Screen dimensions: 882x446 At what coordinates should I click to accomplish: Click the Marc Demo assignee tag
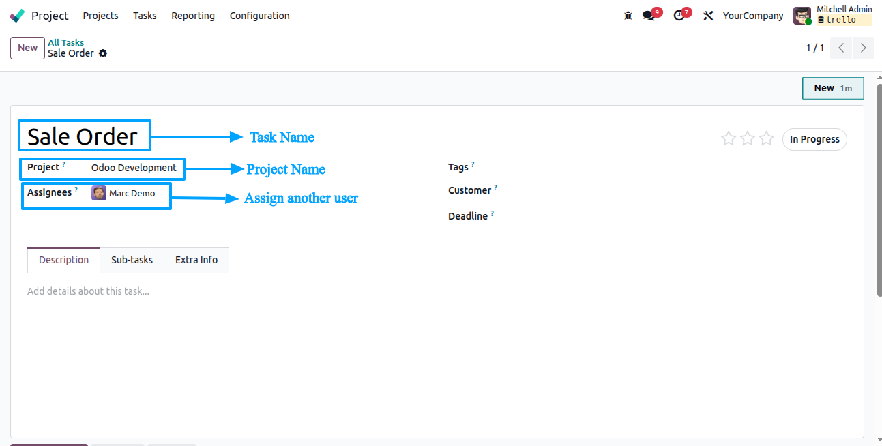pyautogui.click(x=123, y=193)
